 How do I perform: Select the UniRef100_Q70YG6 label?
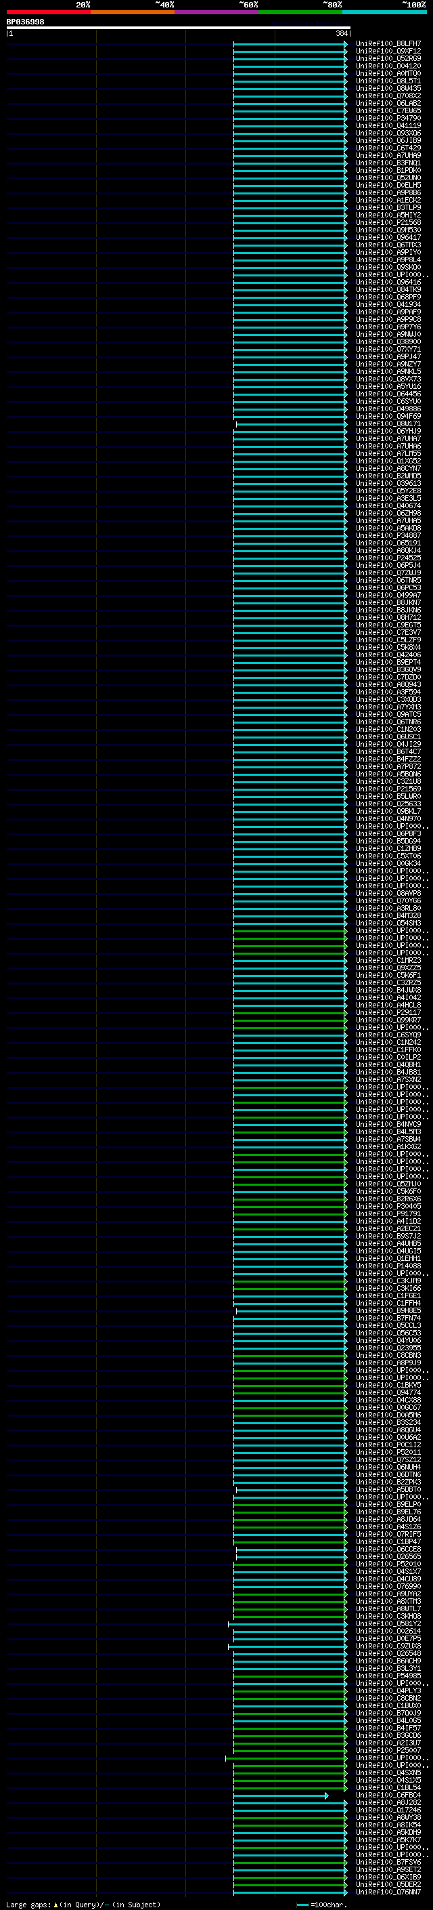point(388,901)
